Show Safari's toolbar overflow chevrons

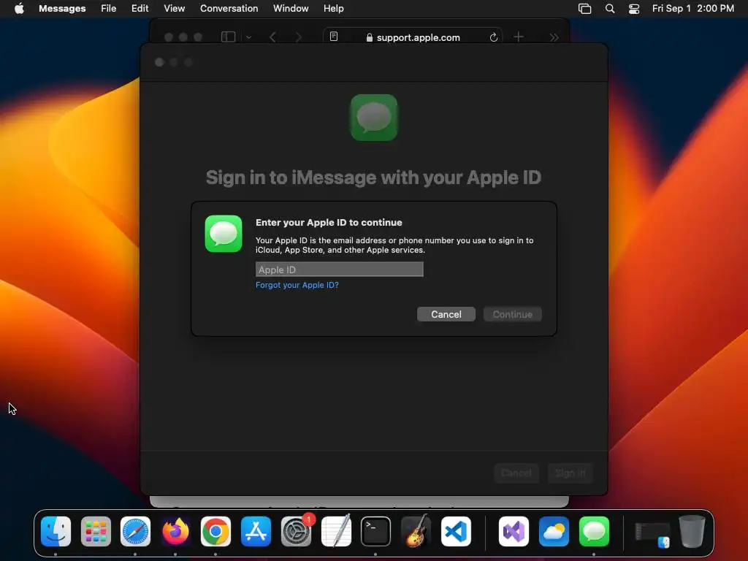554,37
